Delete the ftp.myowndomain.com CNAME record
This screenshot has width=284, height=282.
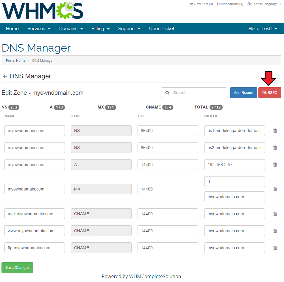(x=275, y=248)
